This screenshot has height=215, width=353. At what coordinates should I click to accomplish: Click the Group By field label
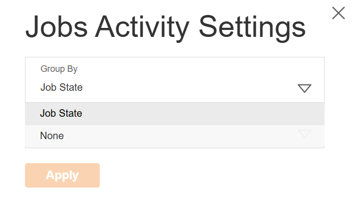59,69
